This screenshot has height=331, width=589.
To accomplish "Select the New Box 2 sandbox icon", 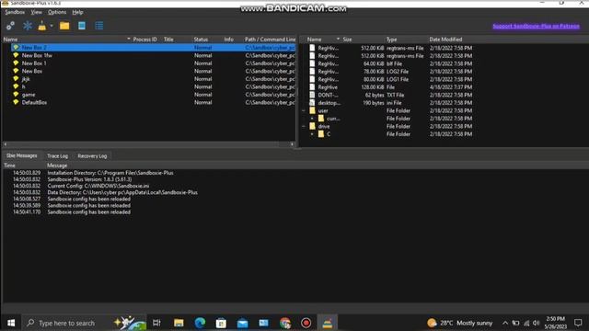I will click(16, 47).
